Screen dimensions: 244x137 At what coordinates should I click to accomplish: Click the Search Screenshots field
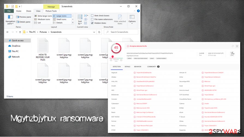[x=121, y=32]
